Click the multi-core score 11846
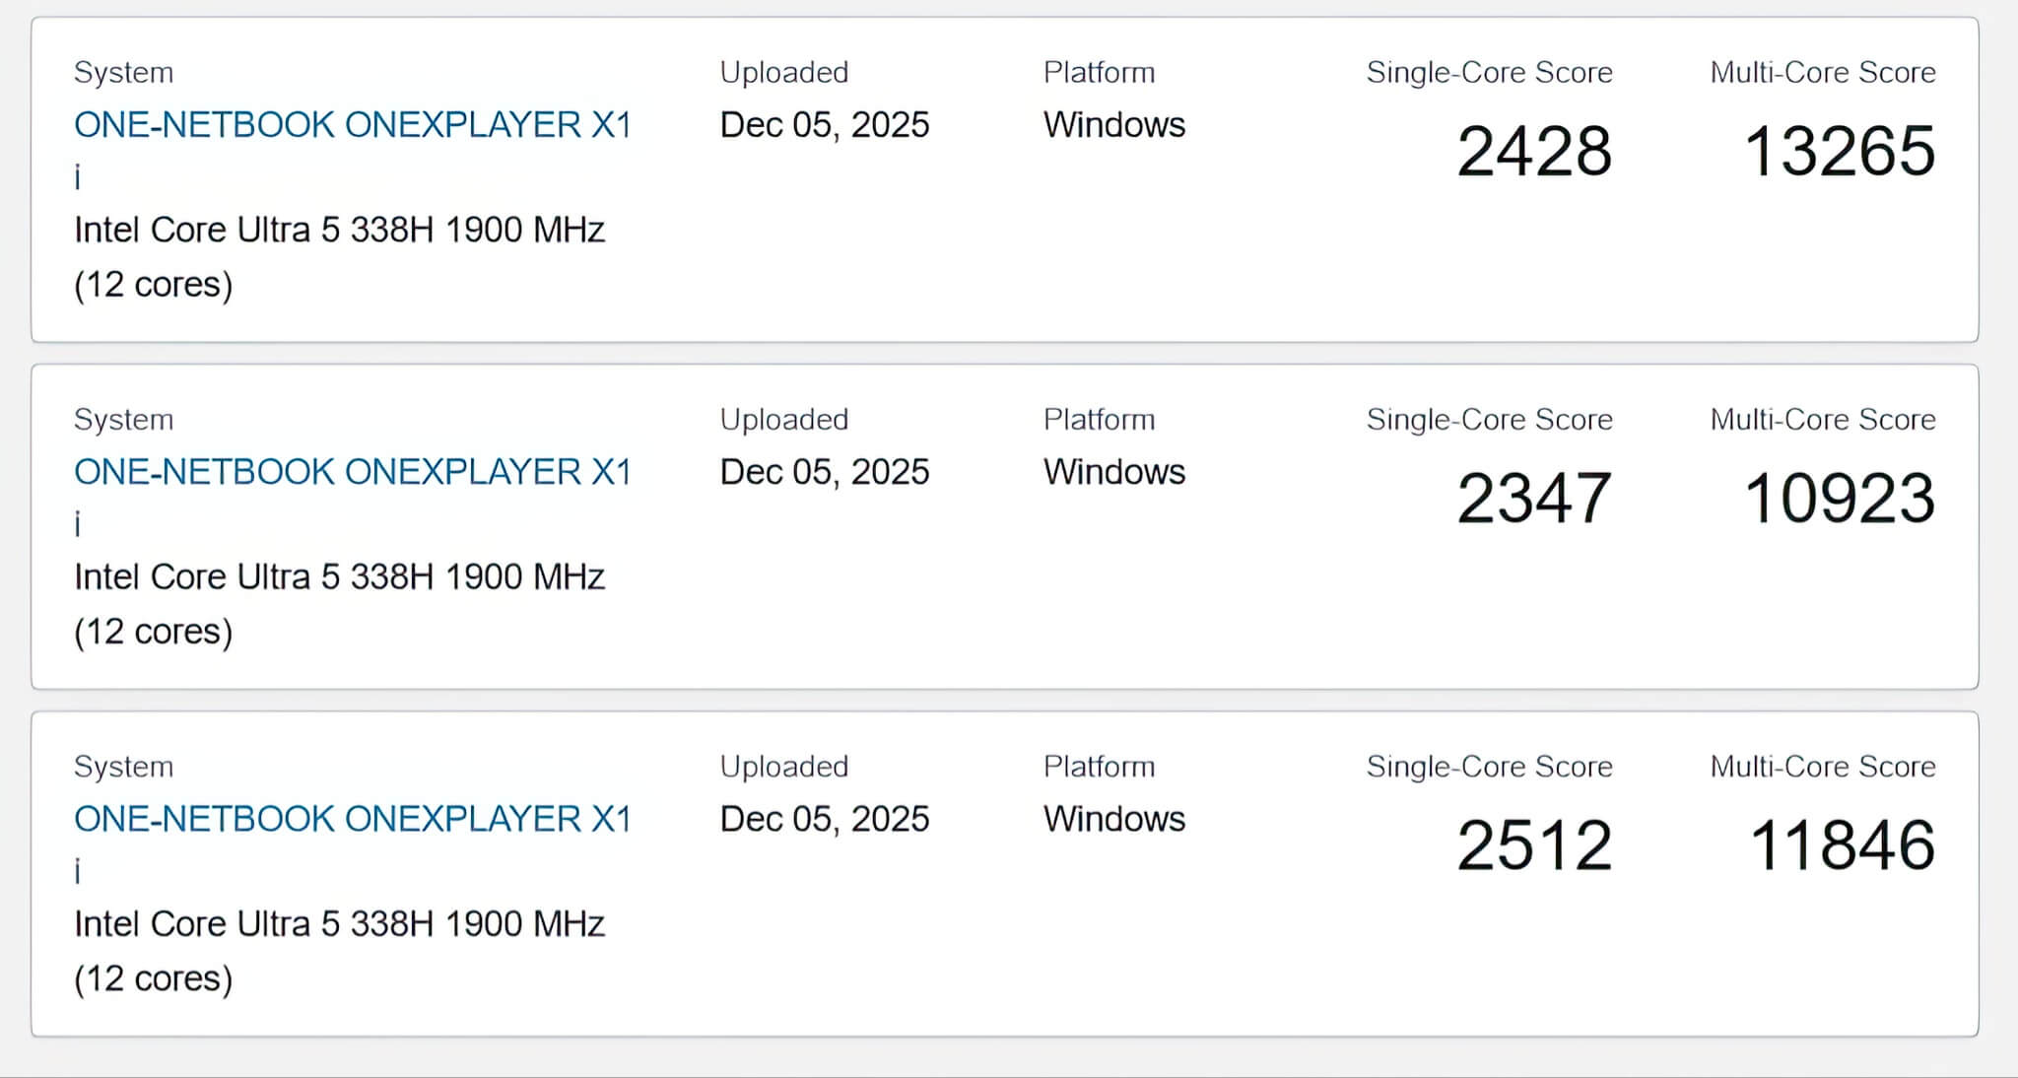This screenshot has width=2018, height=1078. (x=1841, y=845)
